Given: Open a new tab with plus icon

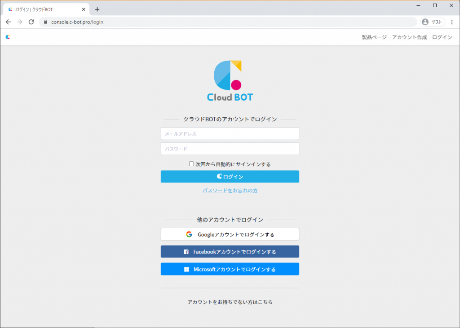Looking at the screenshot, I should 97,9.
